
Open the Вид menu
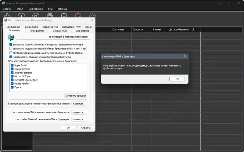coord(50,9)
